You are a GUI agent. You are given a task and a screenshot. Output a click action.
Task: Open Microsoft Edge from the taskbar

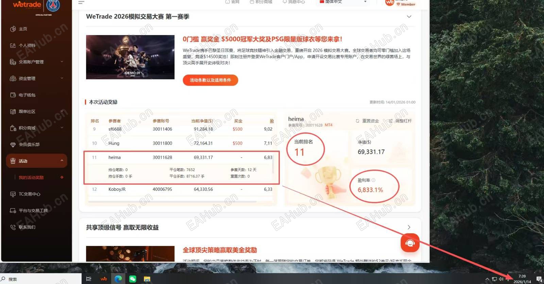tap(118, 279)
